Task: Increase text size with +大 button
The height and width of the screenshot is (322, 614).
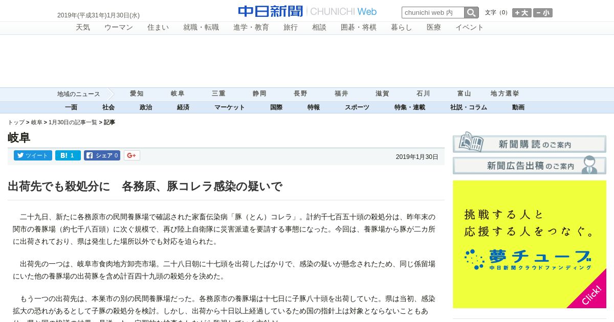Action: 522,13
